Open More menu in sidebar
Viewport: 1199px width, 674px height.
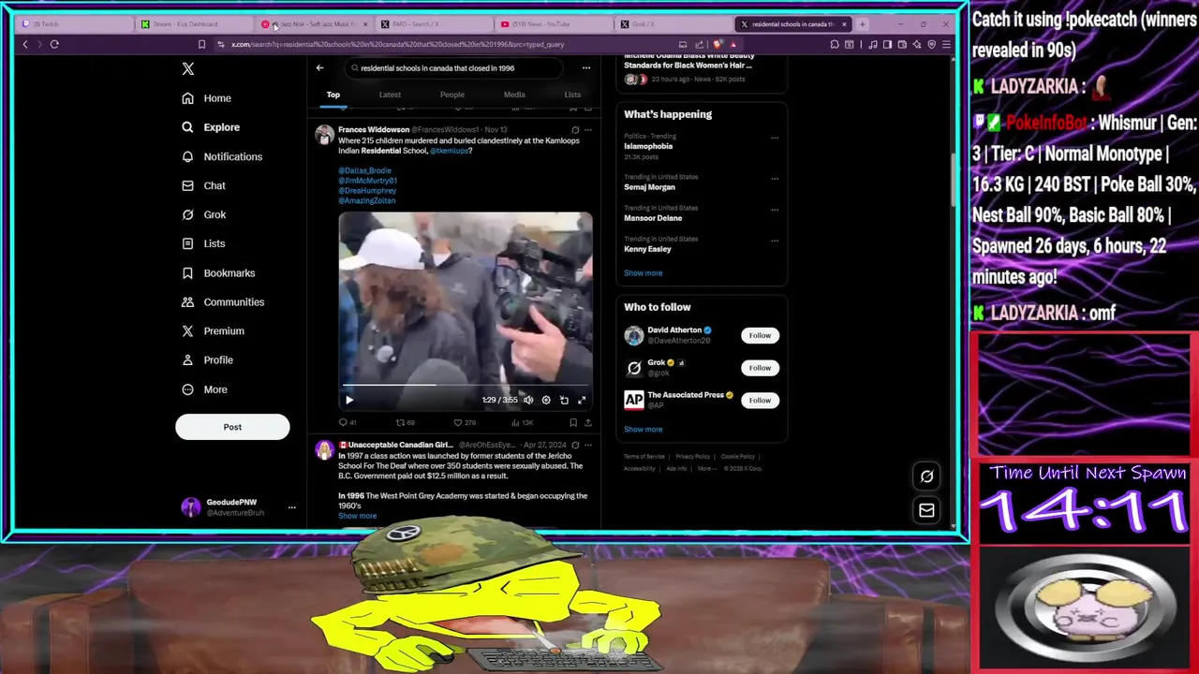pos(205,389)
